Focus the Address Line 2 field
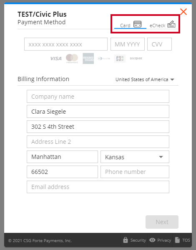 point(98,142)
